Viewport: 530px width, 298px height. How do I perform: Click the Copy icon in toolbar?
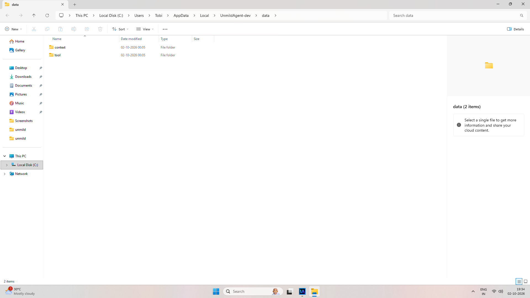click(47, 29)
